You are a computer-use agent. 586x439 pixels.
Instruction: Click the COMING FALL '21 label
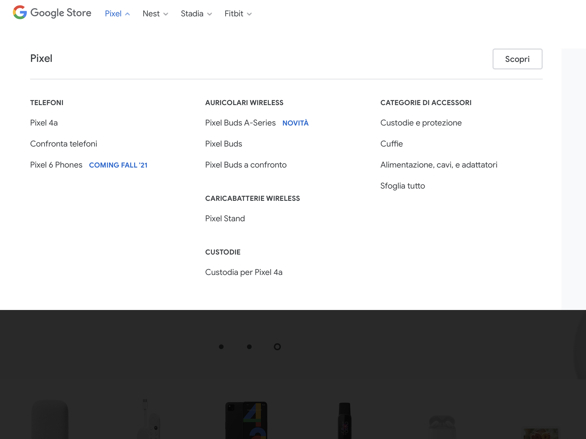click(x=118, y=165)
